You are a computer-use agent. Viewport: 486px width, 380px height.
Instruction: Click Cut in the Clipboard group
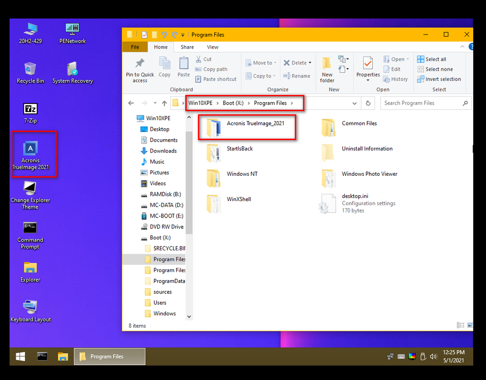click(x=204, y=59)
